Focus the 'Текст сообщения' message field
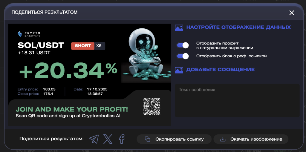 pos(237,100)
